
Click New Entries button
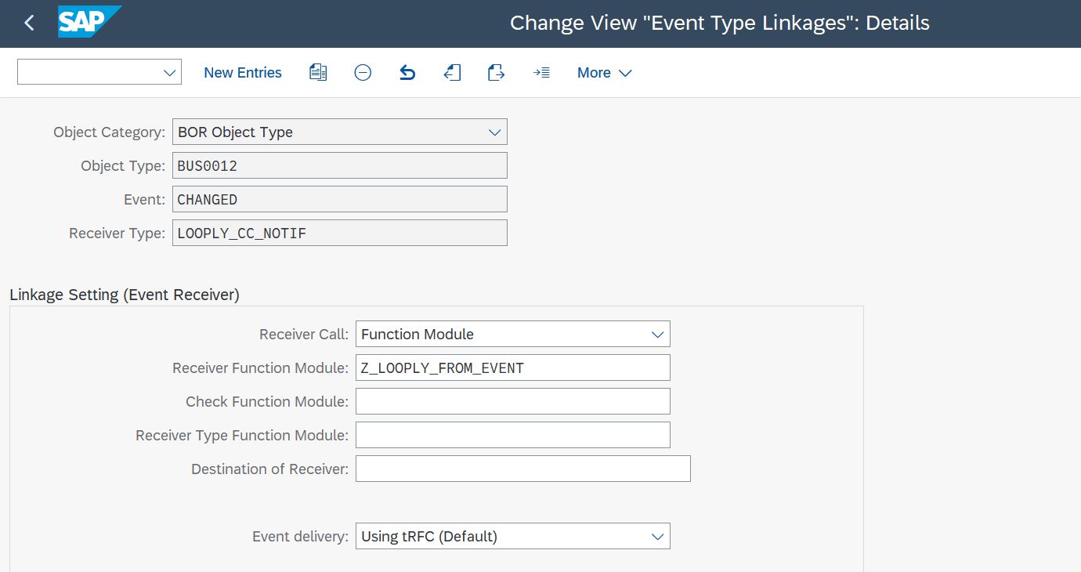243,73
